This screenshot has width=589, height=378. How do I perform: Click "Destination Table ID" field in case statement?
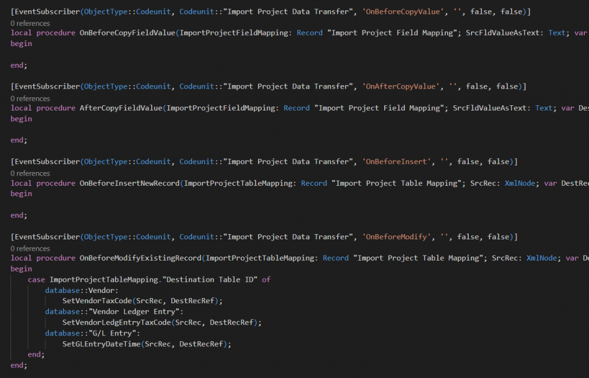pyautogui.click(x=210, y=280)
